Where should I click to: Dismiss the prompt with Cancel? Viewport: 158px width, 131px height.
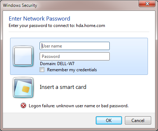coord(138,120)
